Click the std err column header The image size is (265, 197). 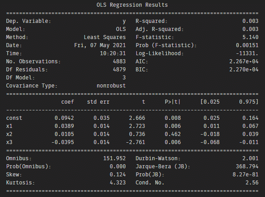point(98,102)
